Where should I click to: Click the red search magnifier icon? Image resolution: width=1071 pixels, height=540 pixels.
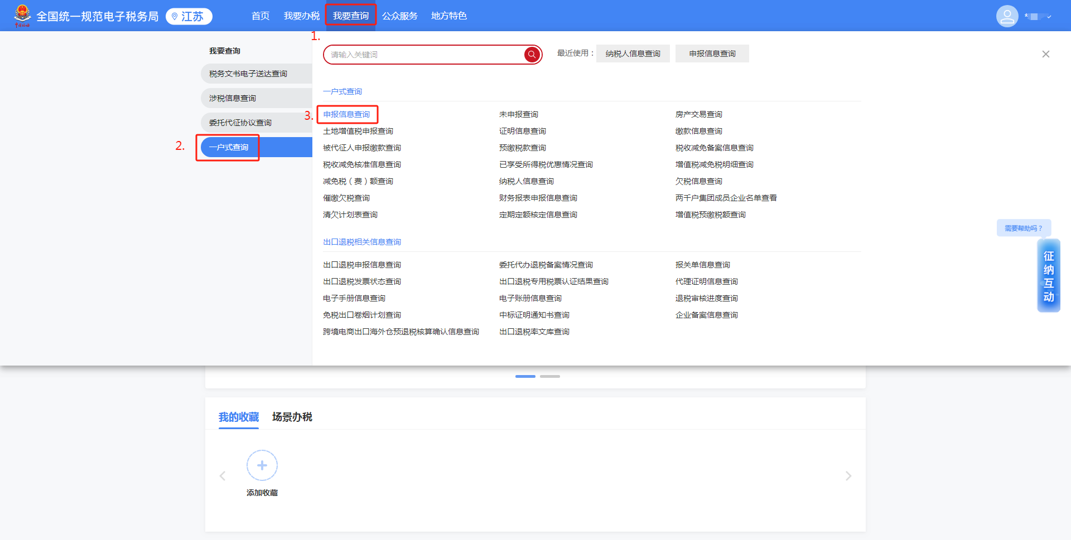coord(532,55)
